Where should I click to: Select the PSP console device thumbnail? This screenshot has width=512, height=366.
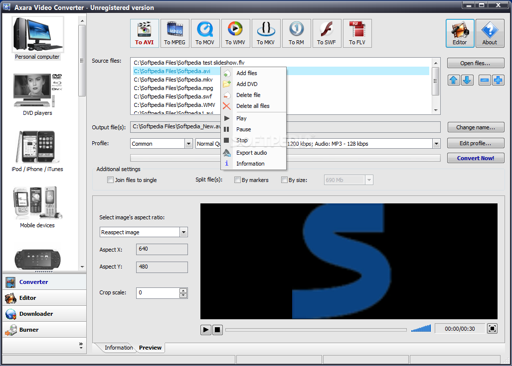pyautogui.click(x=37, y=260)
